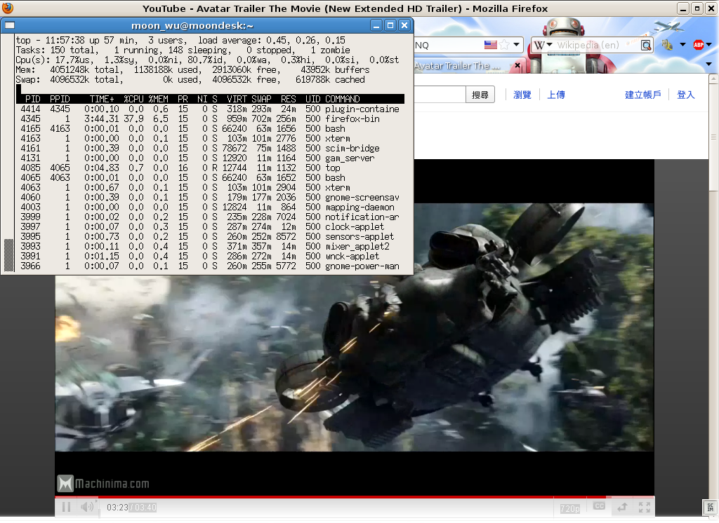This screenshot has height=523, width=719.
Task: Click the 登入 sign-in link
Action: click(685, 95)
